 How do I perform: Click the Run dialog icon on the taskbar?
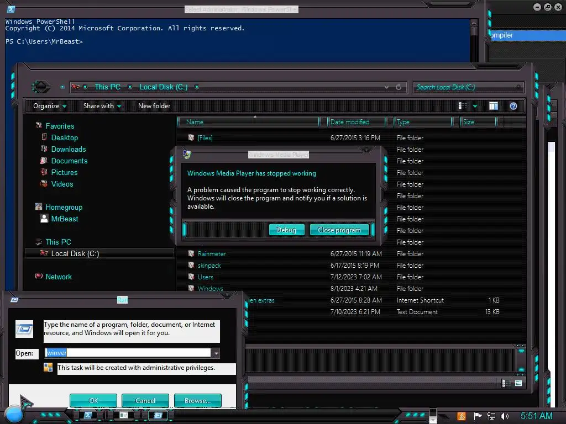pyautogui.click(x=158, y=415)
